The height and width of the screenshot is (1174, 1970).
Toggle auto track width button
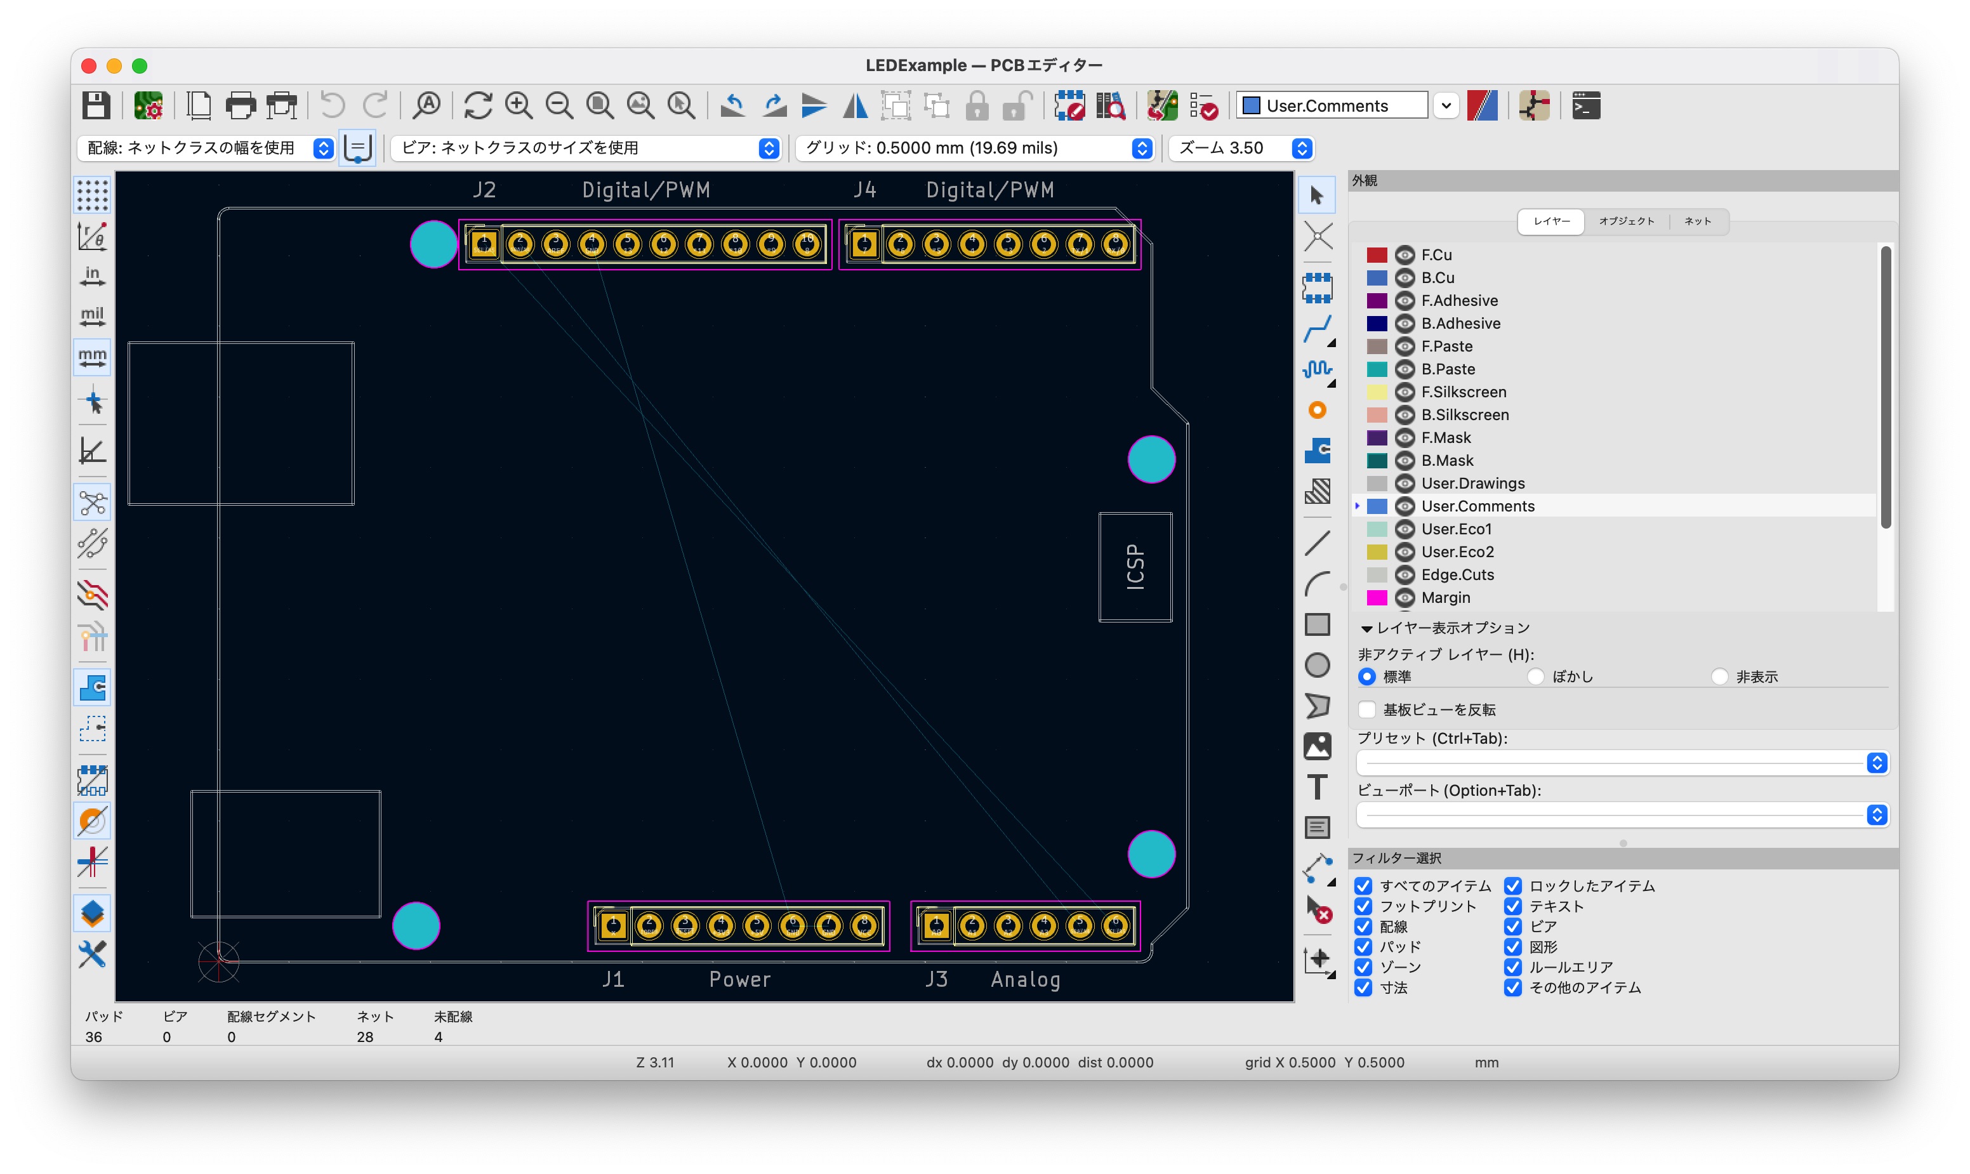pos(357,148)
